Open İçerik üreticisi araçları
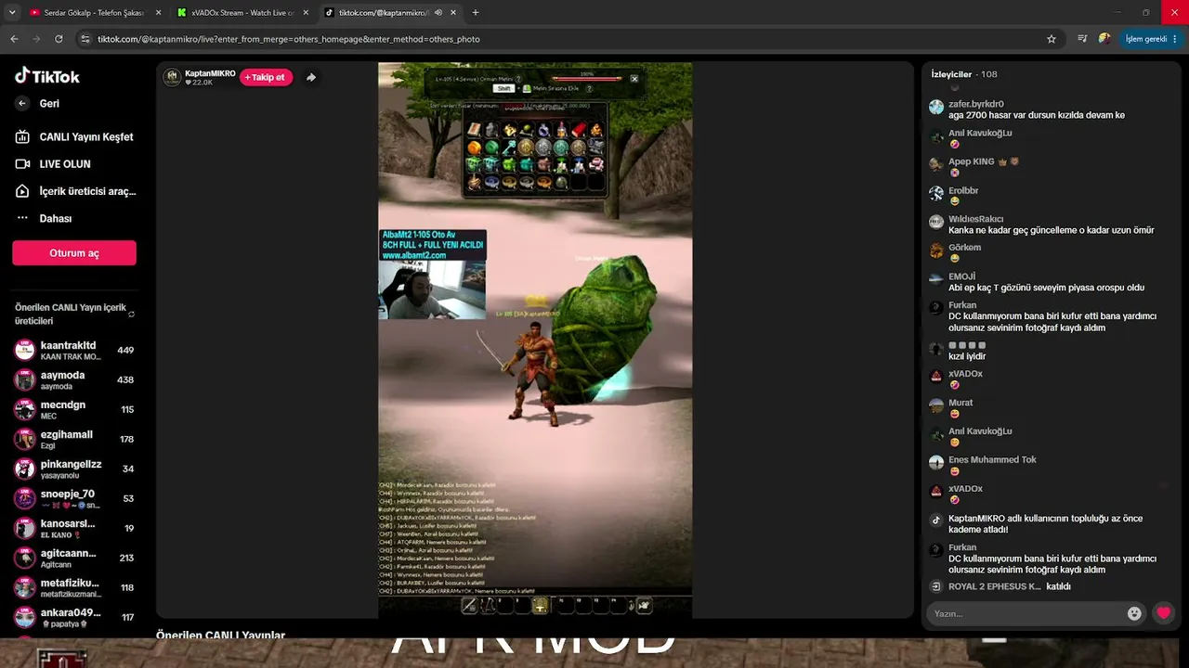 [74, 191]
